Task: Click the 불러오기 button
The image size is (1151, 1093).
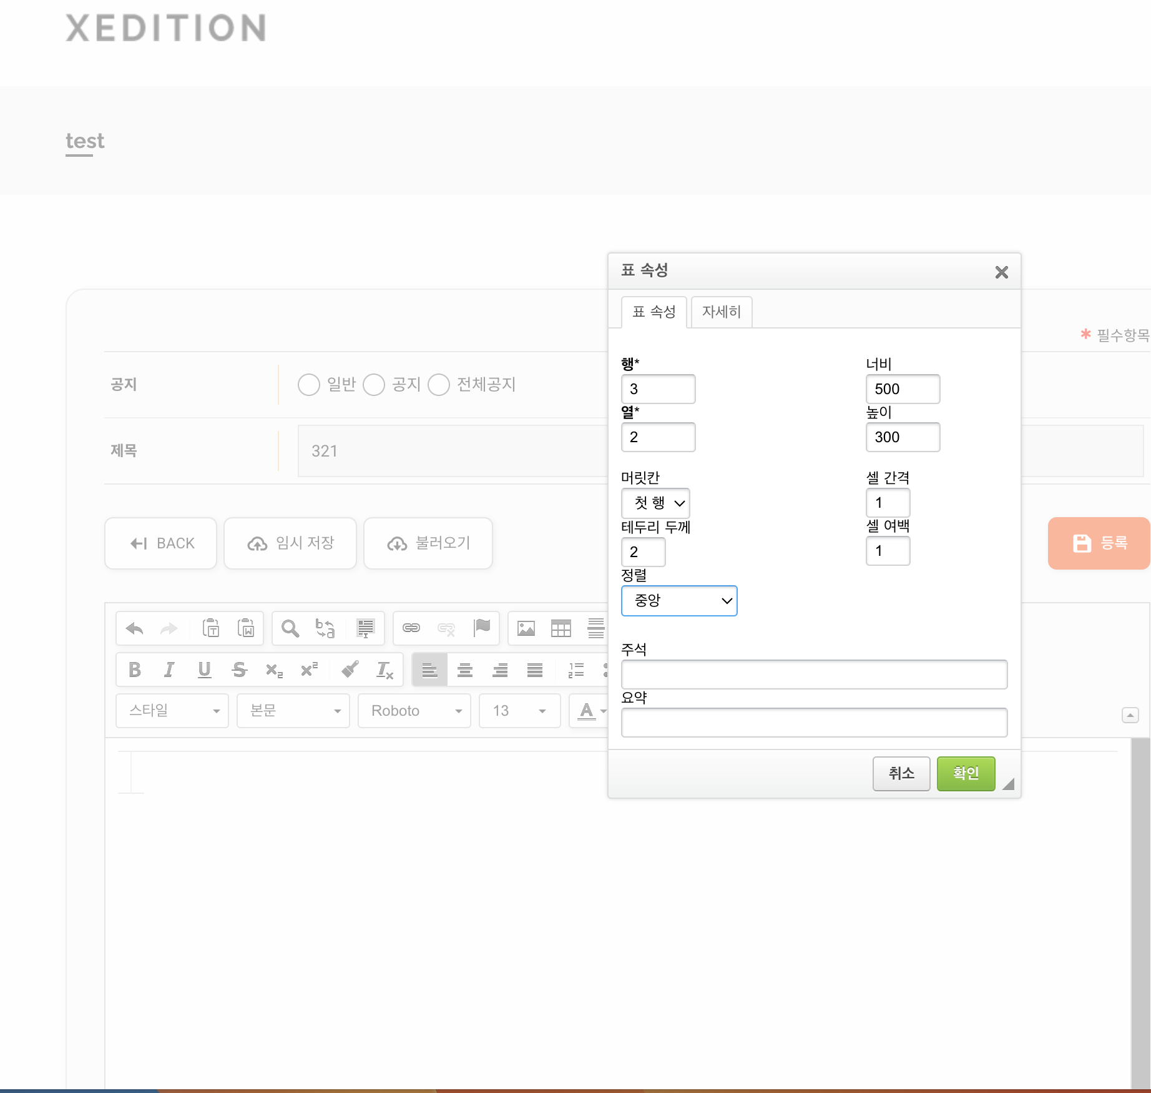Action: click(x=428, y=543)
